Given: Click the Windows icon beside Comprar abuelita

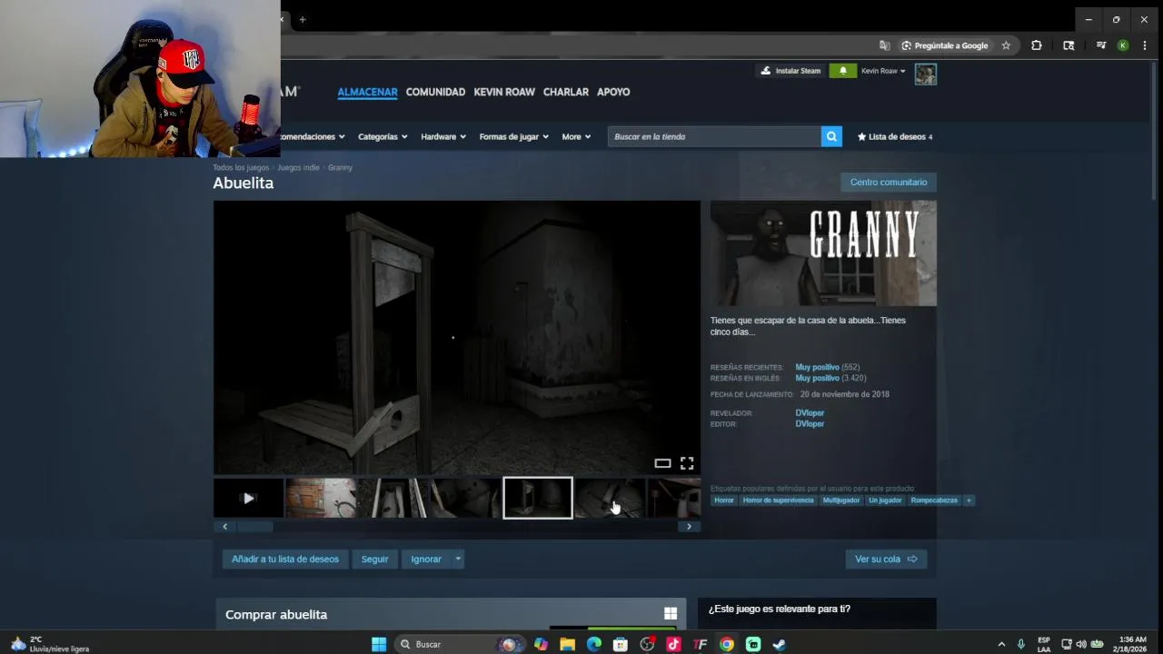Looking at the screenshot, I should [671, 614].
